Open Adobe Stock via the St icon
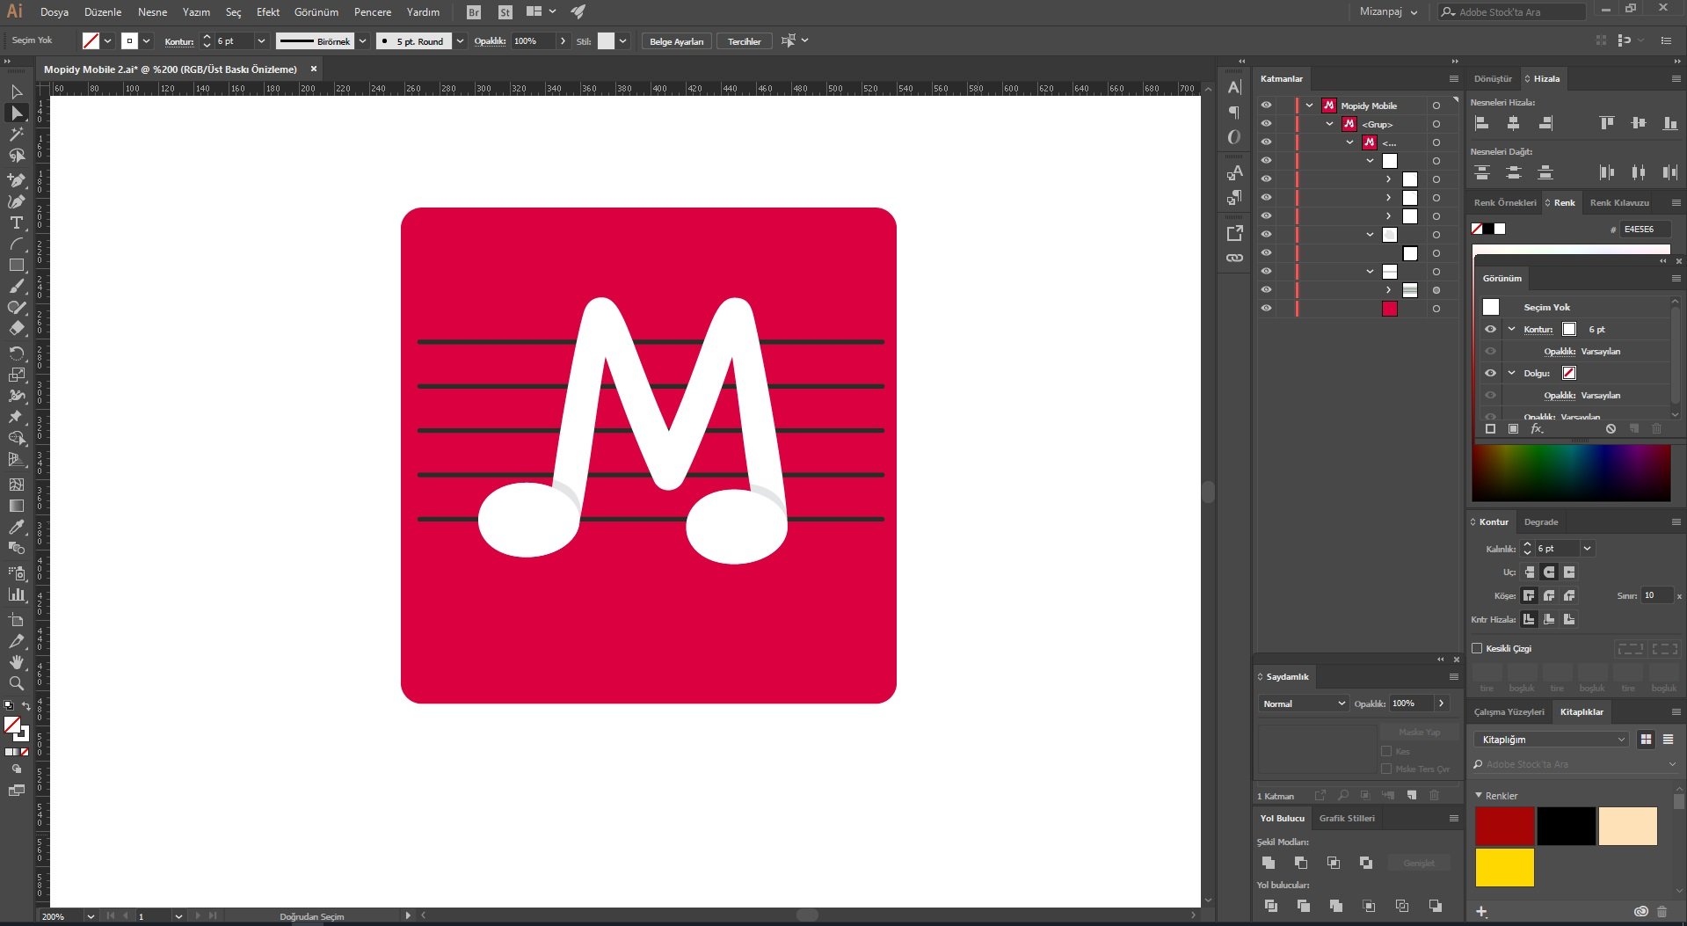Screen dimensions: 1687x926 pyautogui.click(x=505, y=12)
